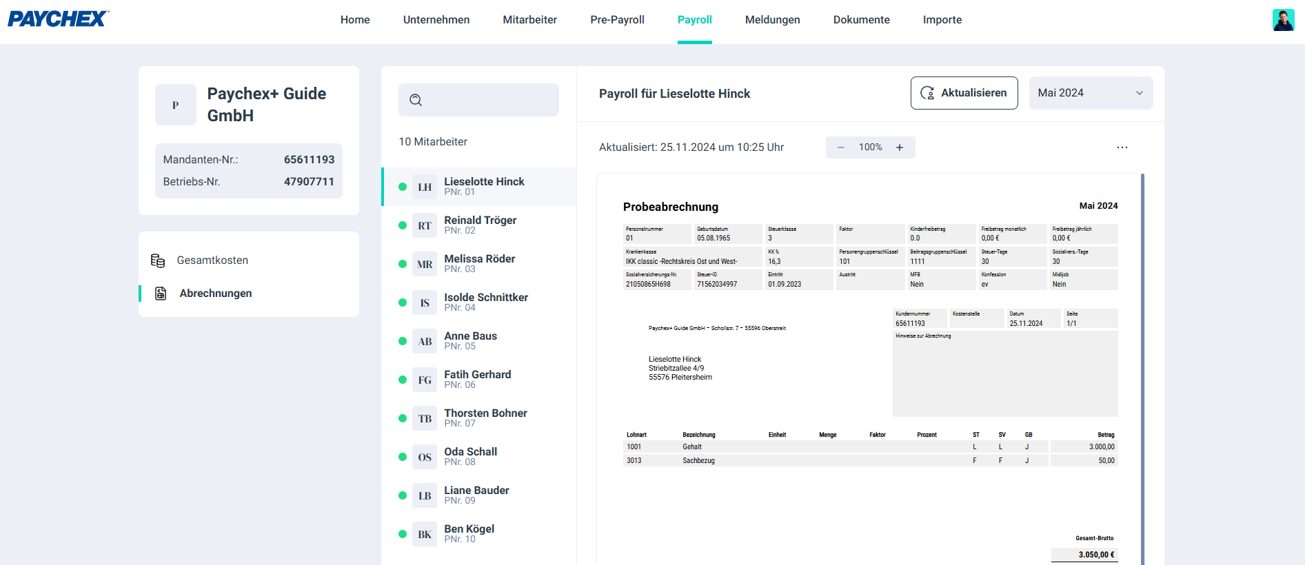This screenshot has height=565, width=1305.
Task: Select employee Melissa Röder
Action: pos(479,264)
